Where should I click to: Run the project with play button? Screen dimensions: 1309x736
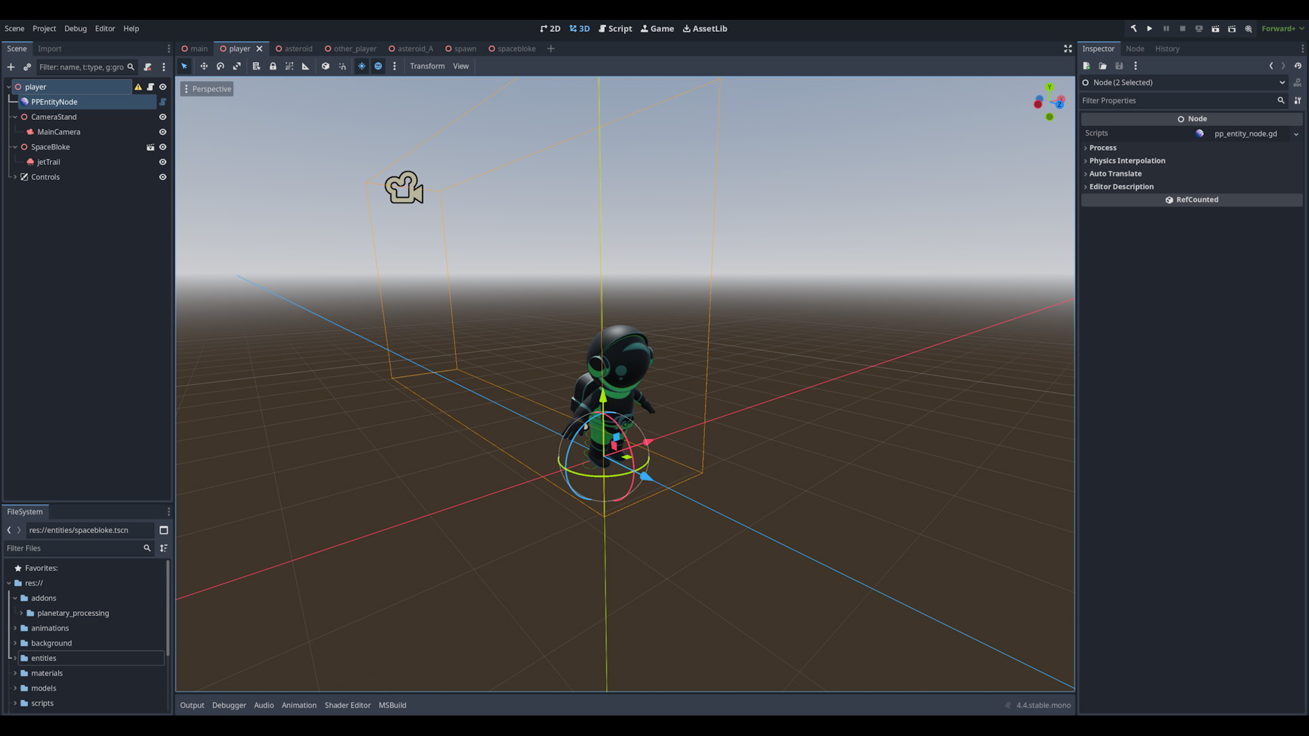(1149, 29)
